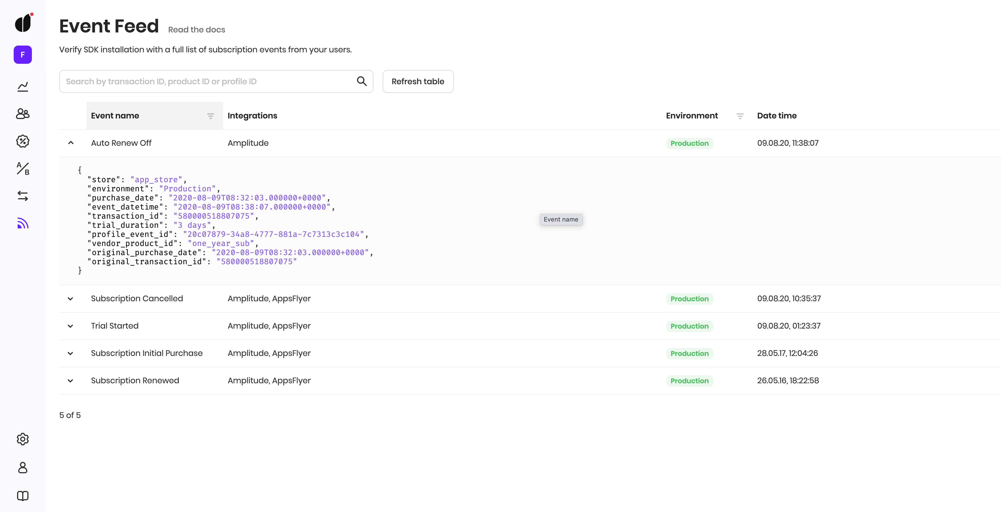Click the purchase_date value in the JSON
1001x512 pixels.
pyautogui.click(x=247, y=198)
